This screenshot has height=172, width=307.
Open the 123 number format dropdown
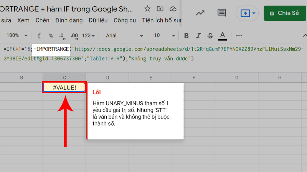tap(88, 36)
